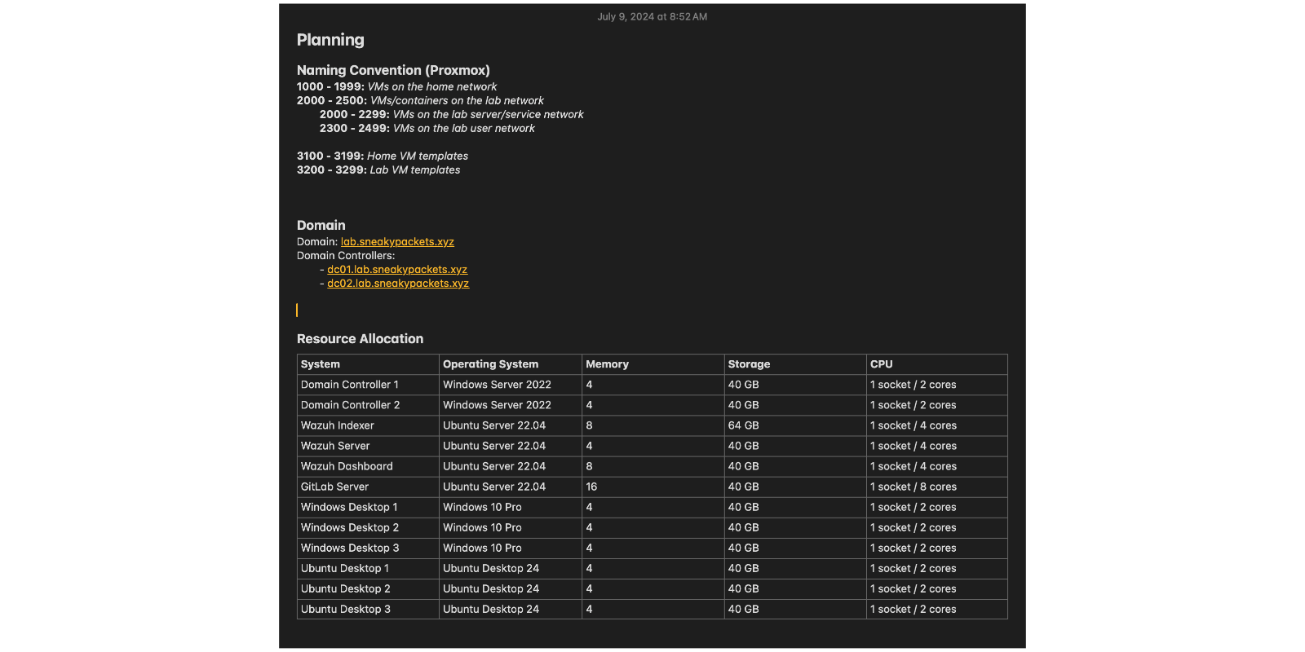Open the lab.sneakypackets.xyz domain link

[x=397, y=242]
